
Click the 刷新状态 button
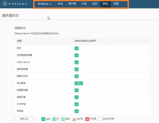click(x=24, y=119)
